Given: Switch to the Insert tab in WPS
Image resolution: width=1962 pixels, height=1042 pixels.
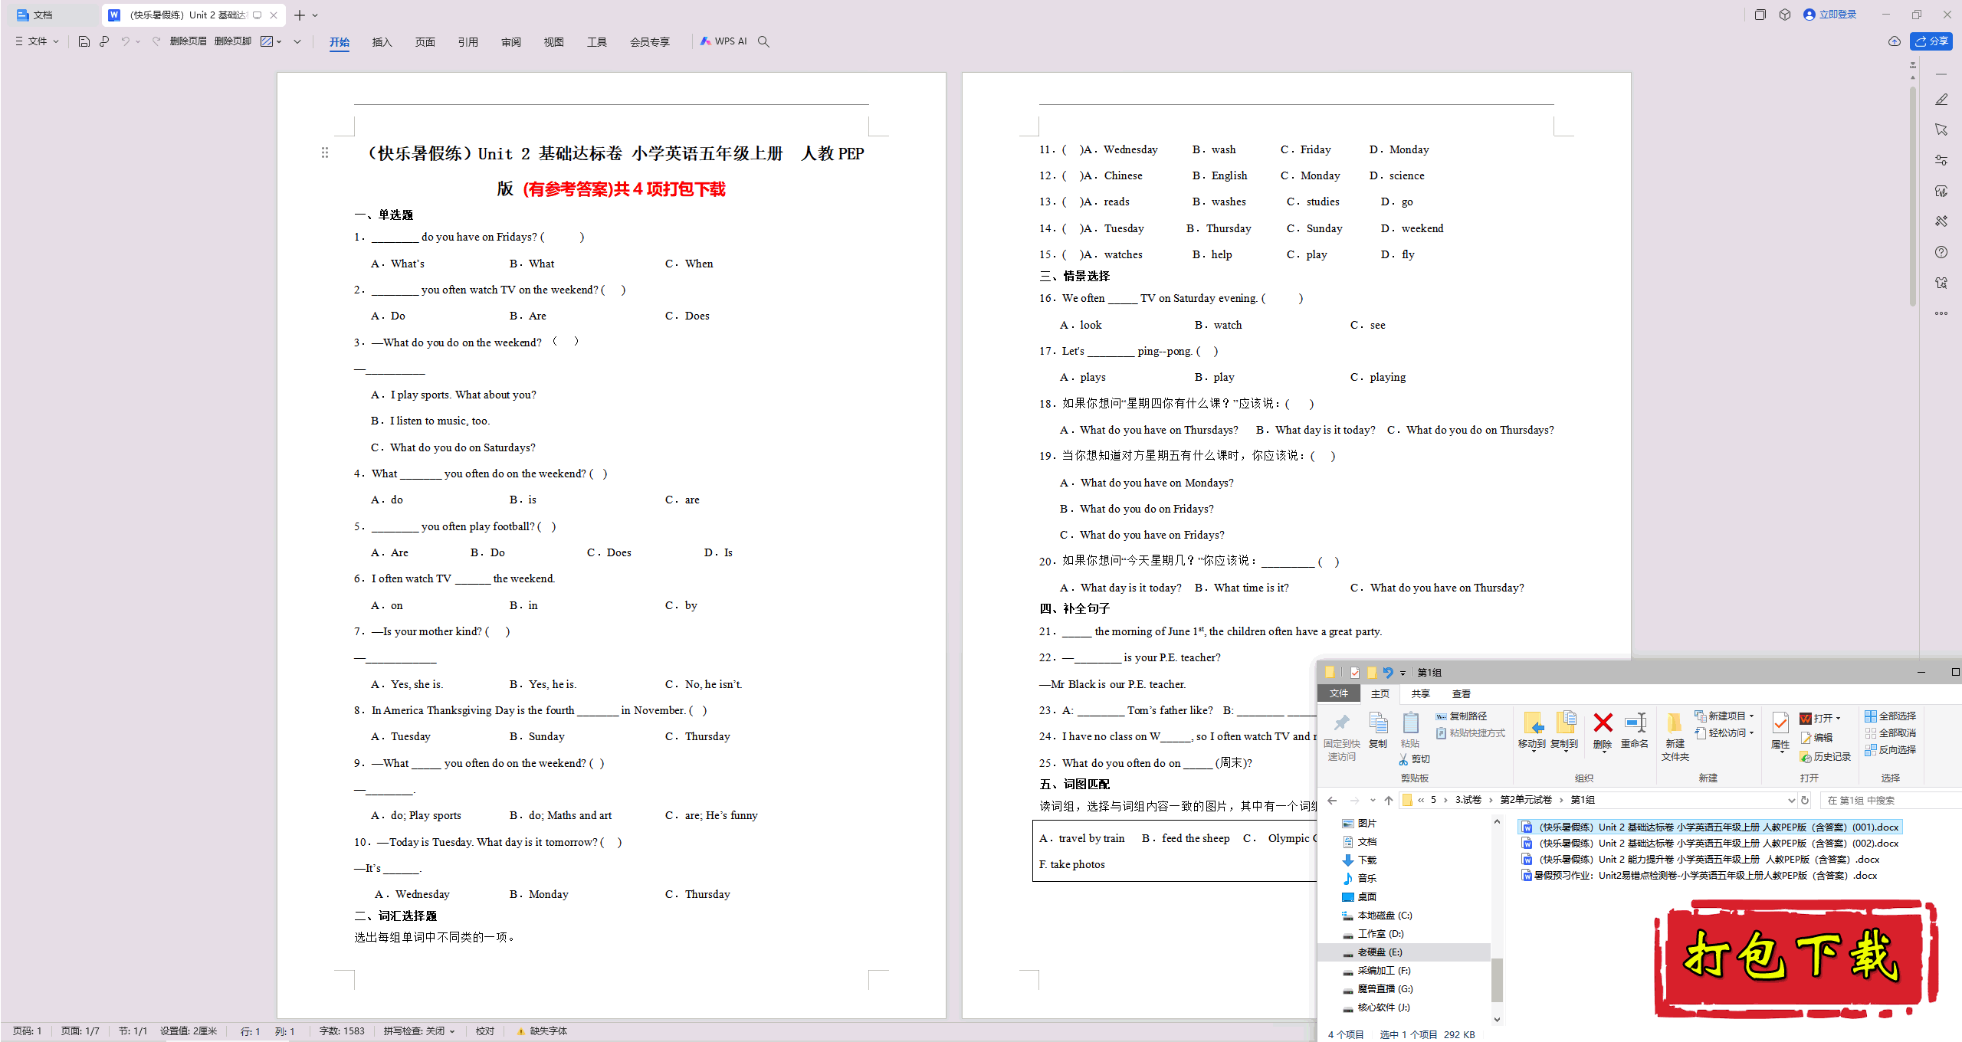Looking at the screenshot, I should click(382, 42).
